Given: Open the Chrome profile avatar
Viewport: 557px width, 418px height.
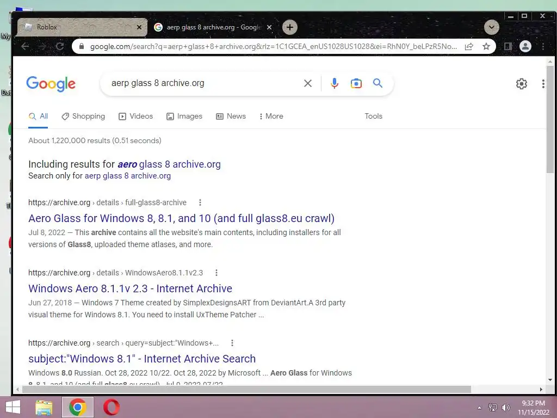Looking at the screenshot, I should 525,46.
